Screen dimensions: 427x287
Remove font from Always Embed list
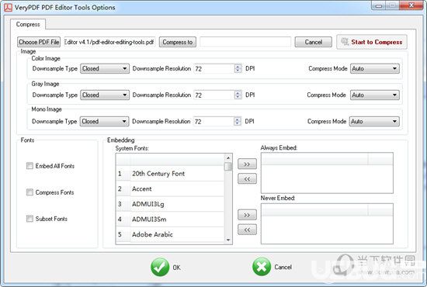(247, 178)
